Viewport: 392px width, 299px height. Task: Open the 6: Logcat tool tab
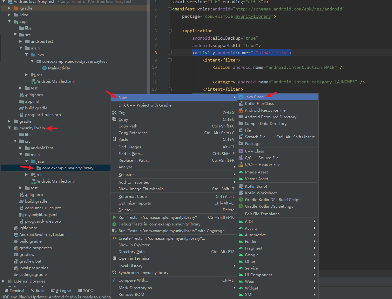pyautogui.click(x=61, y=291)
